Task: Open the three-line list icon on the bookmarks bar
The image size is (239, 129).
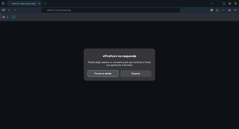Action: coord(7,17)
